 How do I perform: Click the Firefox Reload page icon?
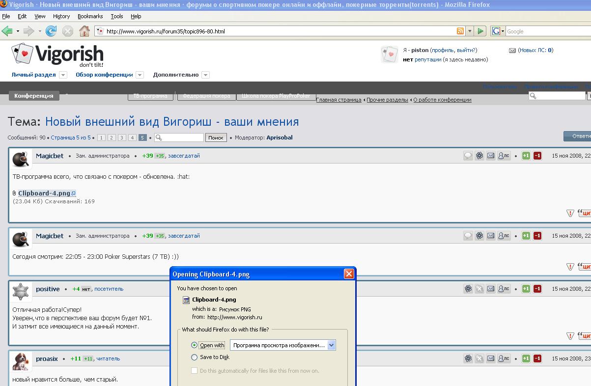51,31
